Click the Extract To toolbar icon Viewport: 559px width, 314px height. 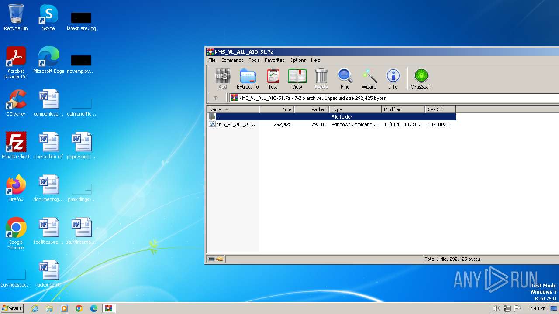(x=248, y=78)
